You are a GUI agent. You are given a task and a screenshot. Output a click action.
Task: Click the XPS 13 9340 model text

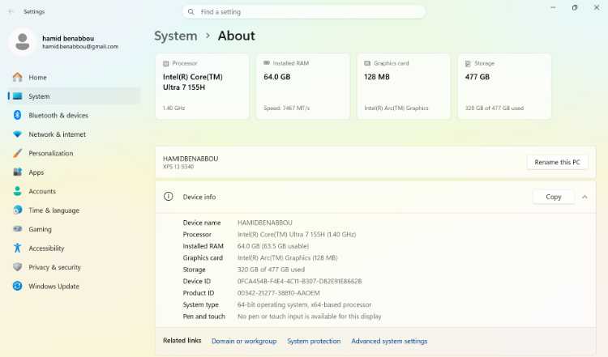[178, 167]
